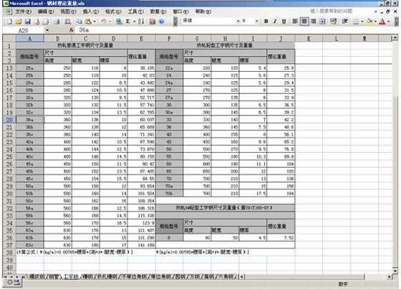Click the Sort Ascending icon
Image resolution: width=401 pixels, height=289 pixels.
click(x=141, y=22)
